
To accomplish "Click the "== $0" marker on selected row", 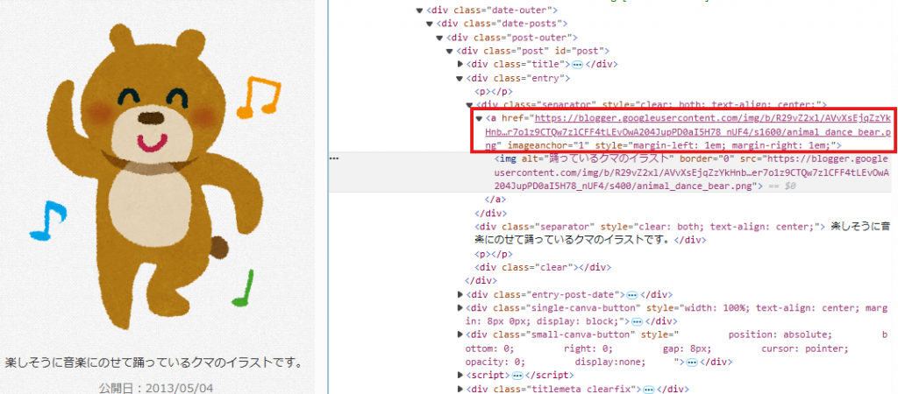I will pos(781,186).
